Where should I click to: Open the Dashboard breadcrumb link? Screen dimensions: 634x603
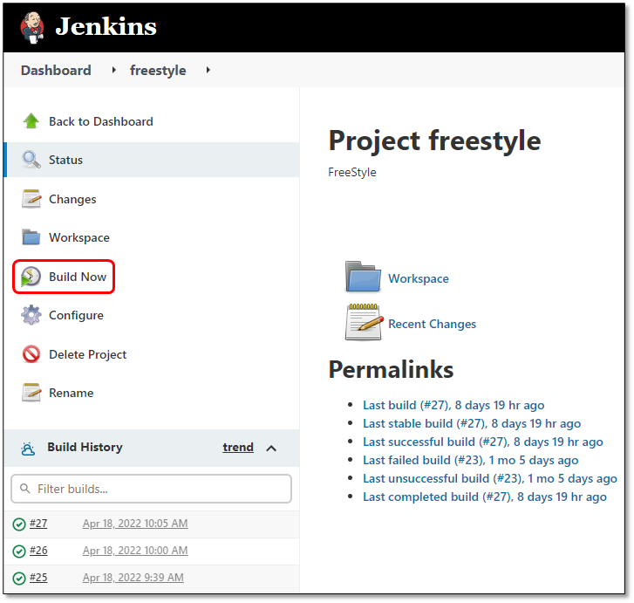coord(56,71)
